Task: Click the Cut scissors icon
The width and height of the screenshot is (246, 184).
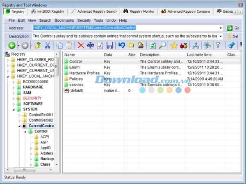Action: click(48, 45)
